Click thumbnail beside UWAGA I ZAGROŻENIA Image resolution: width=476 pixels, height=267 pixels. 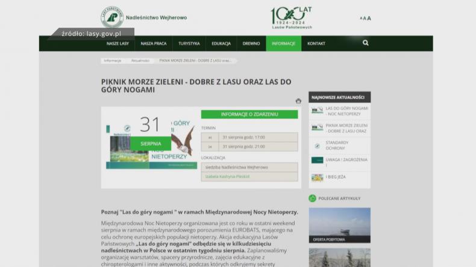[317, 160]
